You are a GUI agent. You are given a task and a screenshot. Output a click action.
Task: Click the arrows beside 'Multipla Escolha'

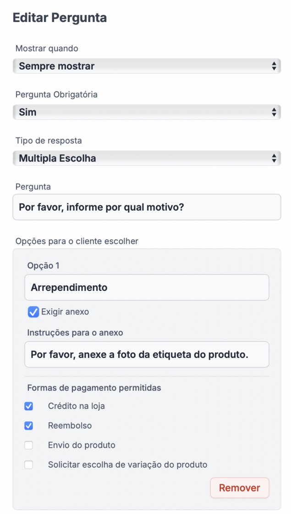274,158
